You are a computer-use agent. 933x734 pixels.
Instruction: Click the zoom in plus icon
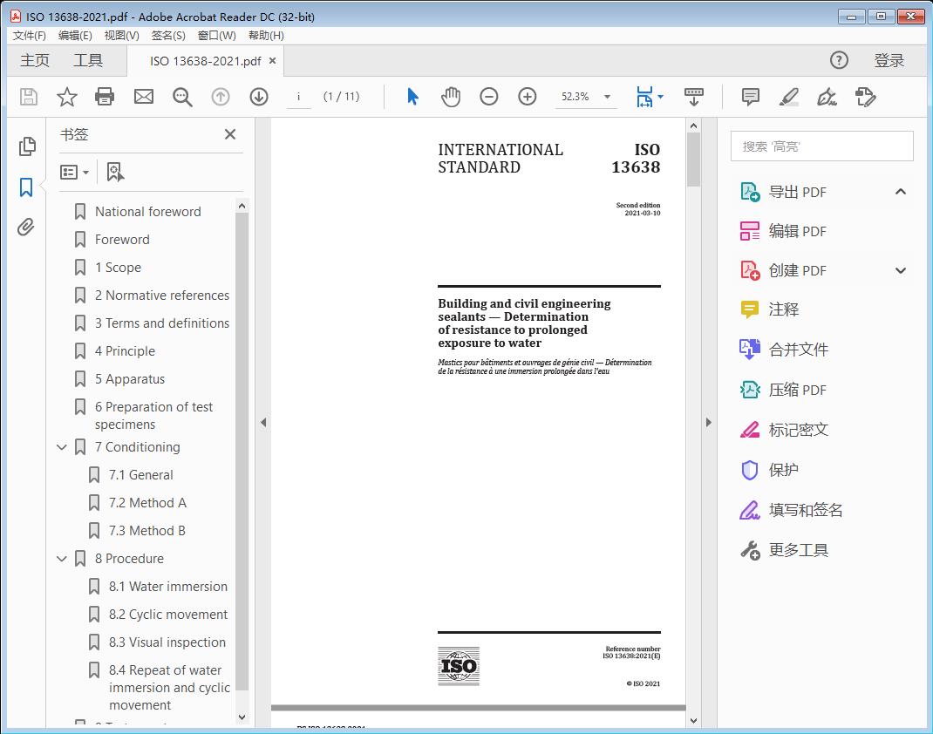528,97
